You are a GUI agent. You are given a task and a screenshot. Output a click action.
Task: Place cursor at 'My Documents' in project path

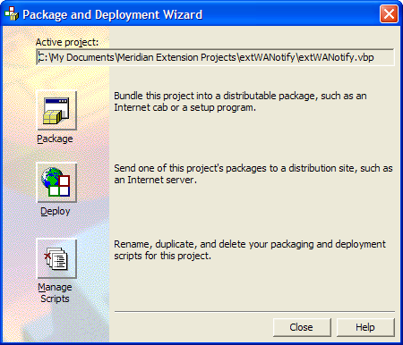83,57
